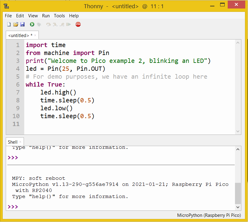
Task: Close the Thonny window
Action: pyautogui.click(x=236, y=5)
